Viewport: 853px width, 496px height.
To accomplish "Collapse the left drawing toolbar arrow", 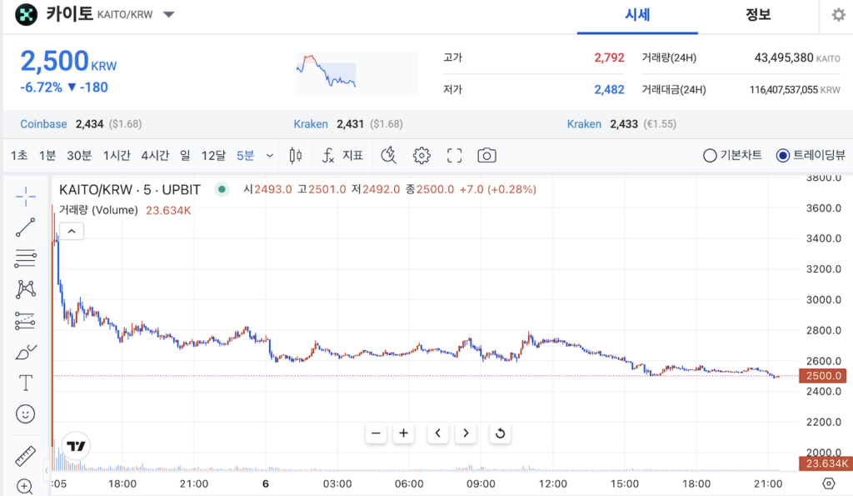I will (47, 470).
